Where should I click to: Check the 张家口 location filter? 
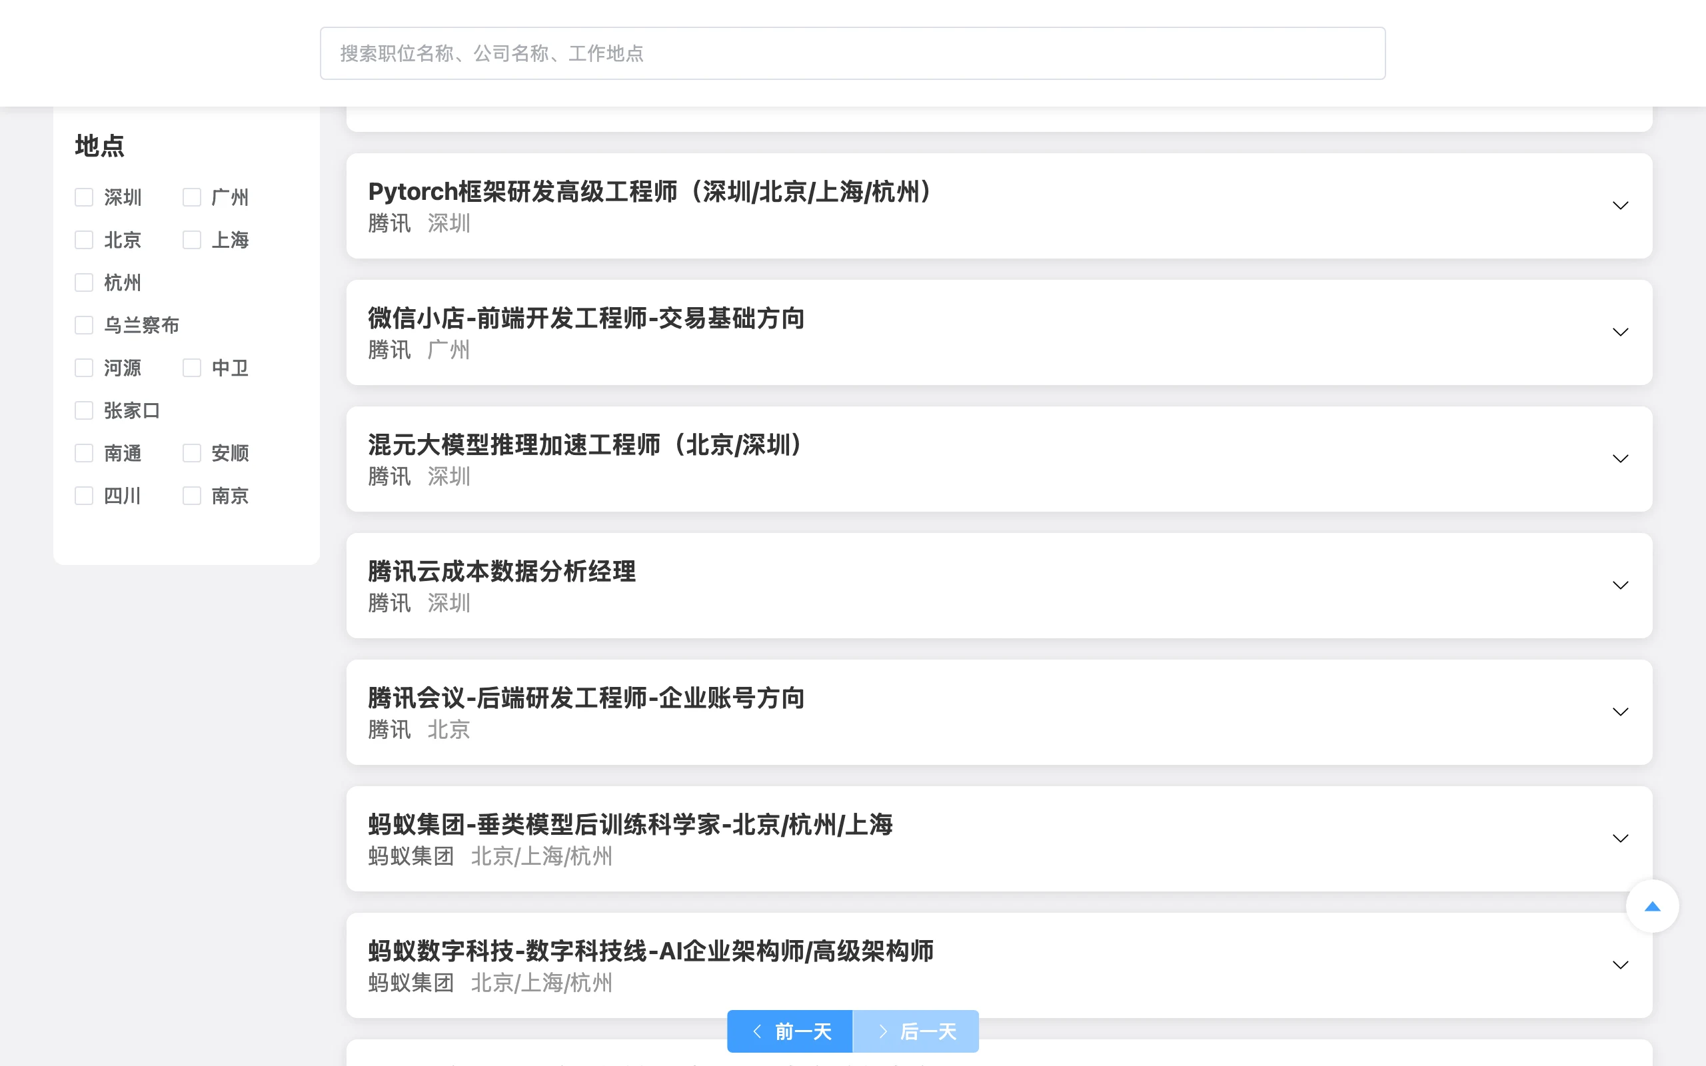(x=84, y=410)
